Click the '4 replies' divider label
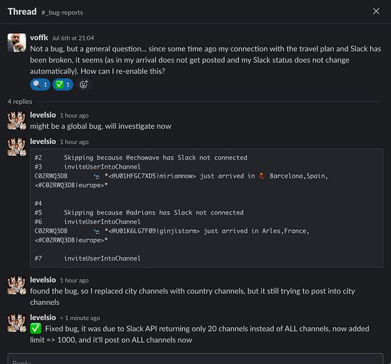Screen dimensions: 391x364 click(x=20, y=102)
